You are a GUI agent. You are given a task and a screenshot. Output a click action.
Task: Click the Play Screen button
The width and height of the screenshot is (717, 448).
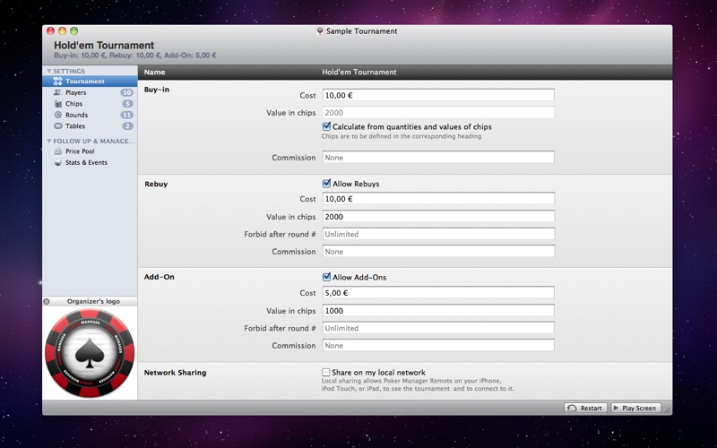point(635,408)
